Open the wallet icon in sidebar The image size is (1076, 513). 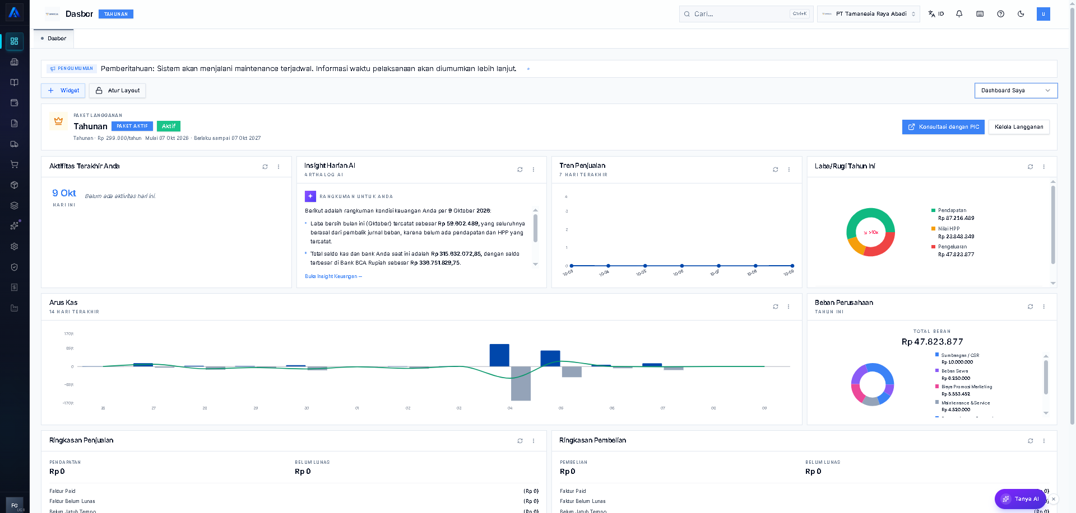coord(15,103)
